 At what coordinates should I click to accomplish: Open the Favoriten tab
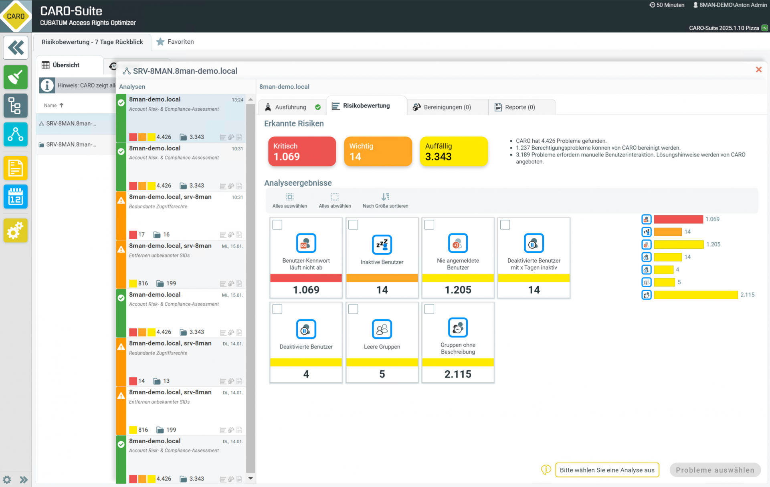coord(175,42)
